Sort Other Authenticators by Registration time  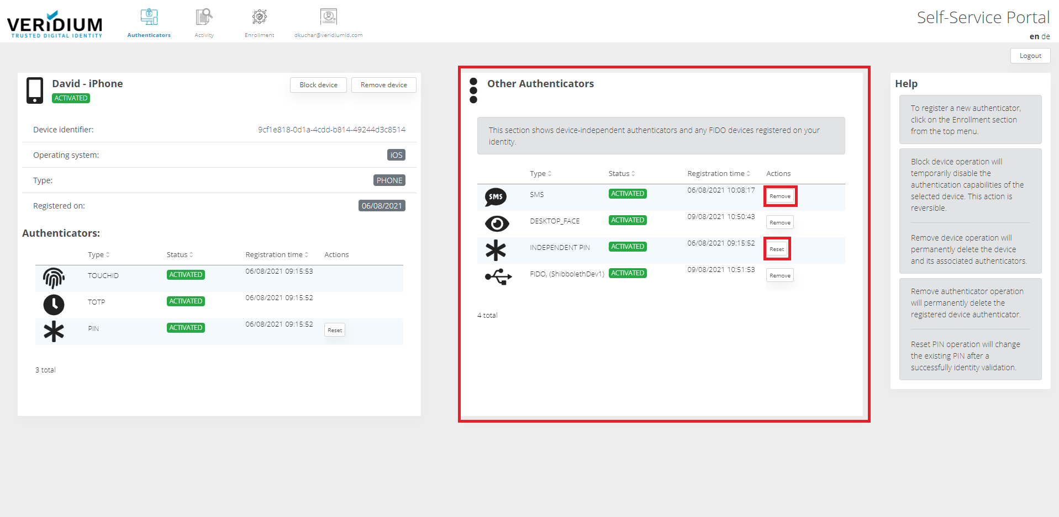click(x=718, y=174)
